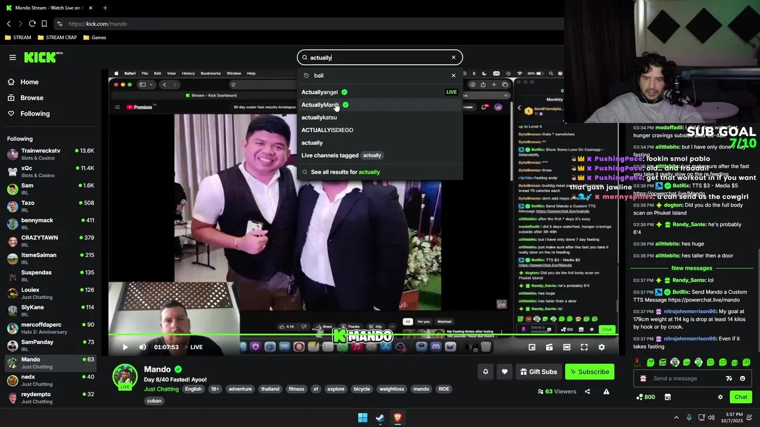Viewport: 760px width, 427px height.
Task: Open the Just Chatting category link
Action: click(161, 389)
